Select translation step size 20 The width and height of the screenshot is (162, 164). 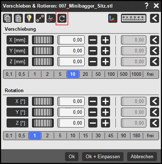pyautogui.click(x=85, y=74)
